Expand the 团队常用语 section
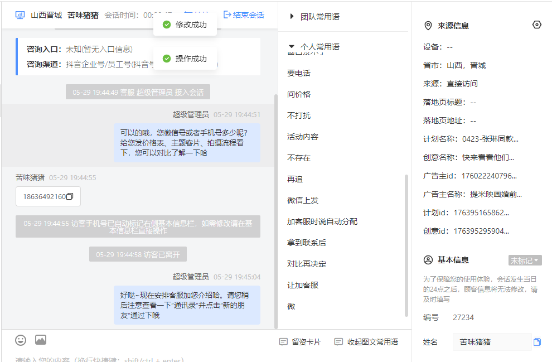Image resolution: width=552 pixels, height=362 pixels. [315, 17]
